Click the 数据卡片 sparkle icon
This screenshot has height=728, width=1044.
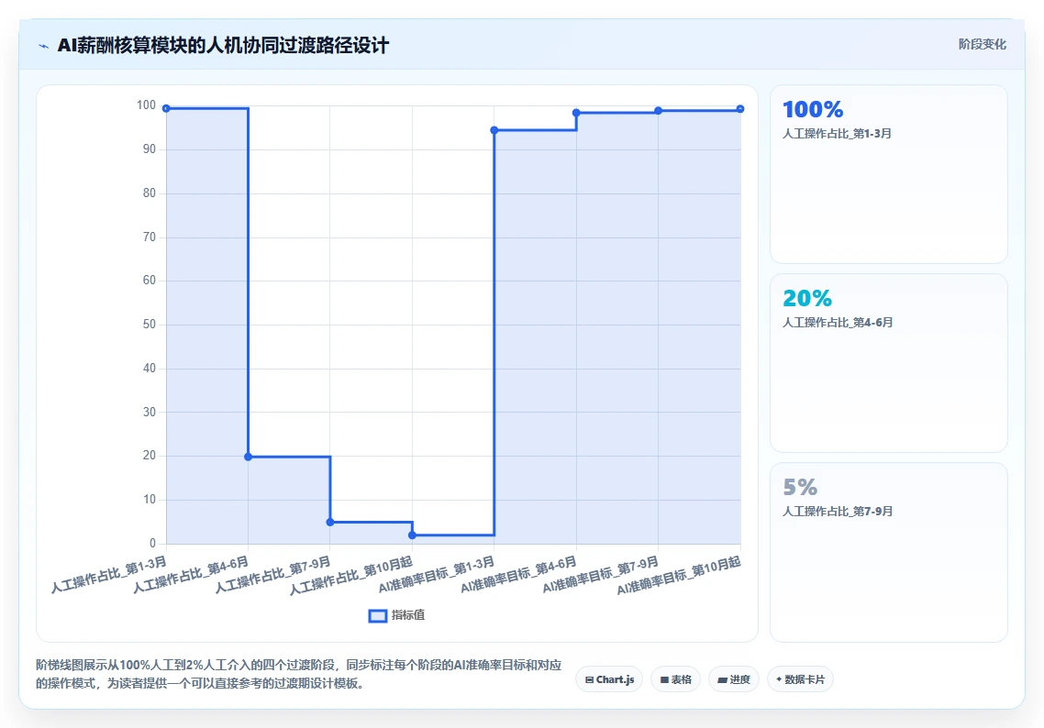pos(779,679)
